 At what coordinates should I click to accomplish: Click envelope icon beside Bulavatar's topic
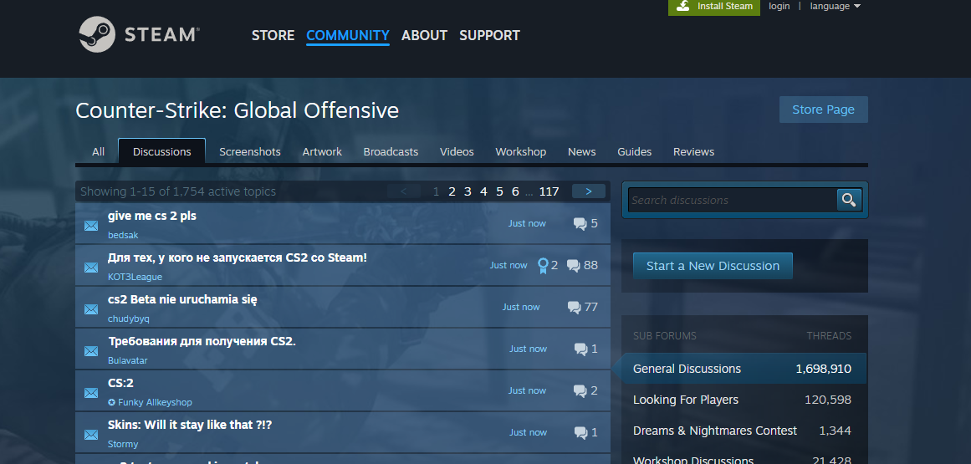(91, 351)
